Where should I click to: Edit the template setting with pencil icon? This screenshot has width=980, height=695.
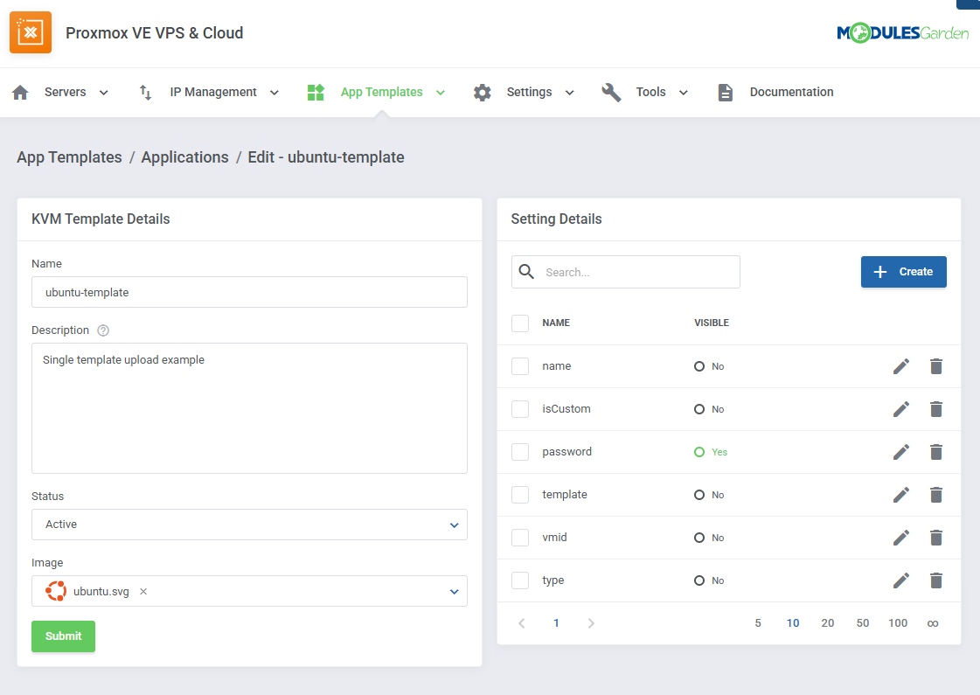click(x=901, y=495)
